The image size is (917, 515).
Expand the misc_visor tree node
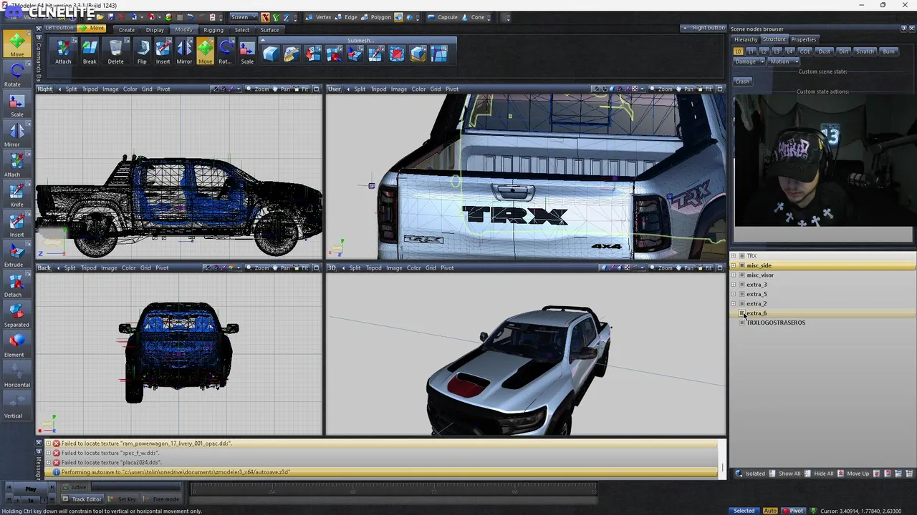coord(733,275)
